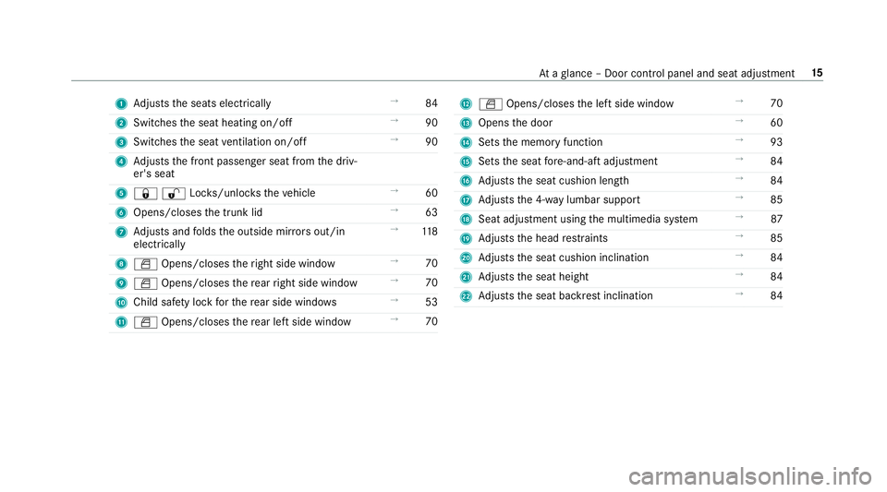Click the window icon for right side window

click(145, 264)
